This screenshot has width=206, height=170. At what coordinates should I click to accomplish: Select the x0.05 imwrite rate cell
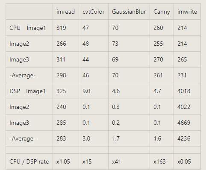[184, 161]
